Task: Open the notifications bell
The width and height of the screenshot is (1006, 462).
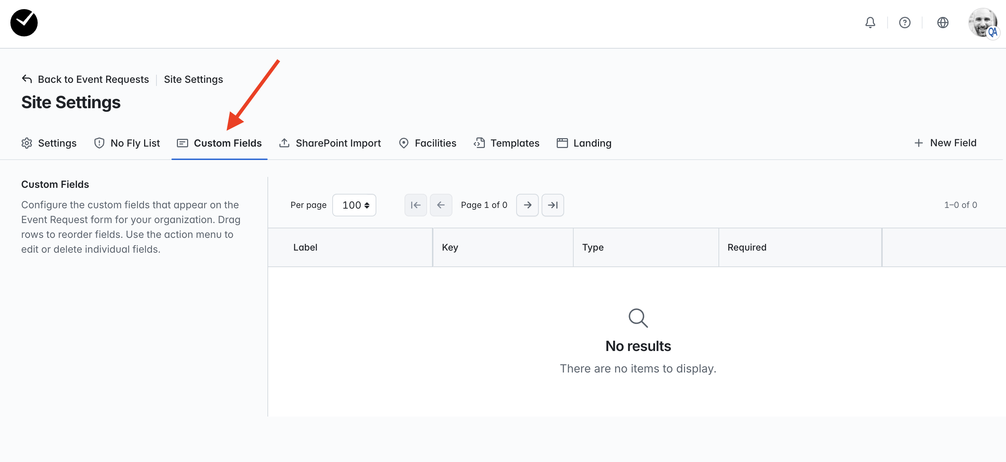Action: pos(870,23)
